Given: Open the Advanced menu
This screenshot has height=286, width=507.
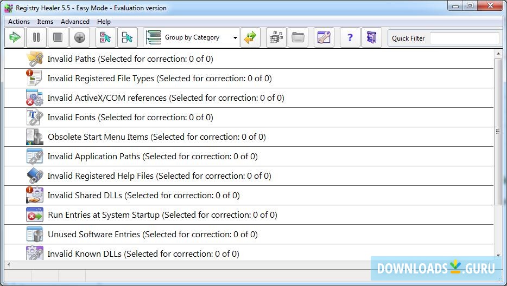Looking at the screenshot, I should pos(75,22).
